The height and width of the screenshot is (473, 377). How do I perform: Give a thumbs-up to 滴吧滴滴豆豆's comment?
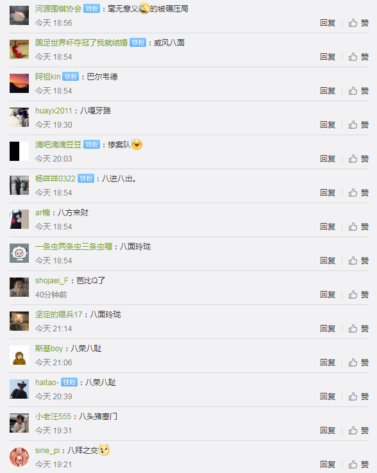click(x=358, y=159)
